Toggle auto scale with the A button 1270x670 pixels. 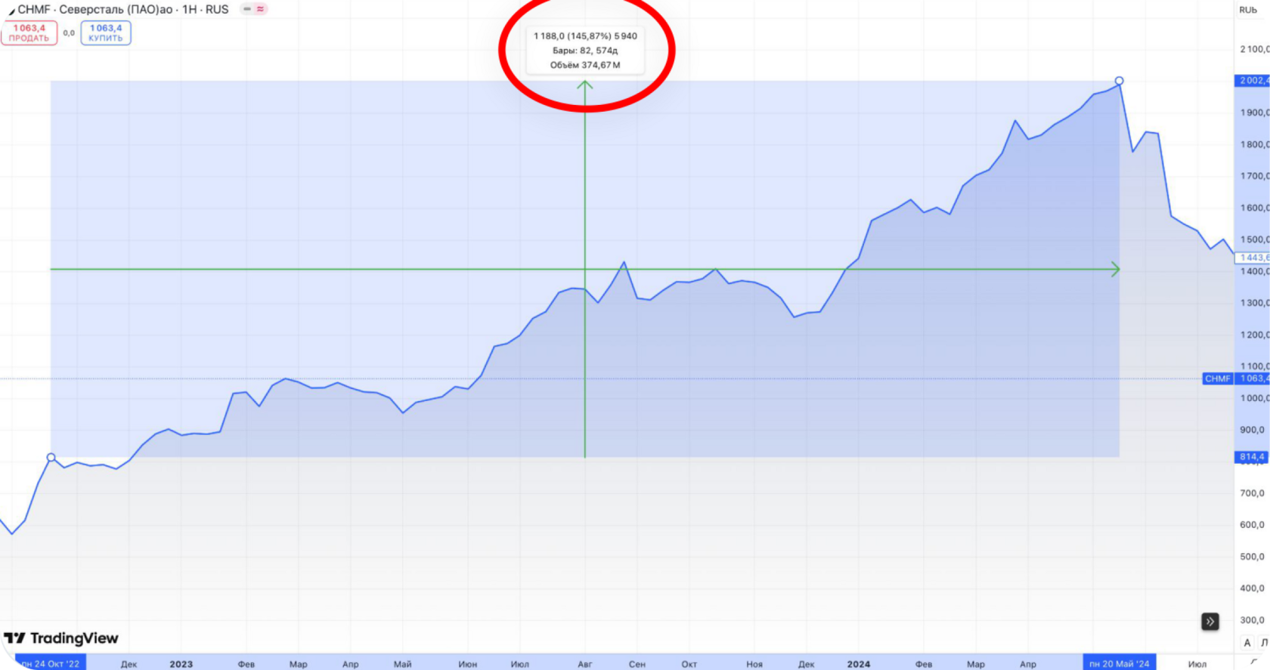1247,643
